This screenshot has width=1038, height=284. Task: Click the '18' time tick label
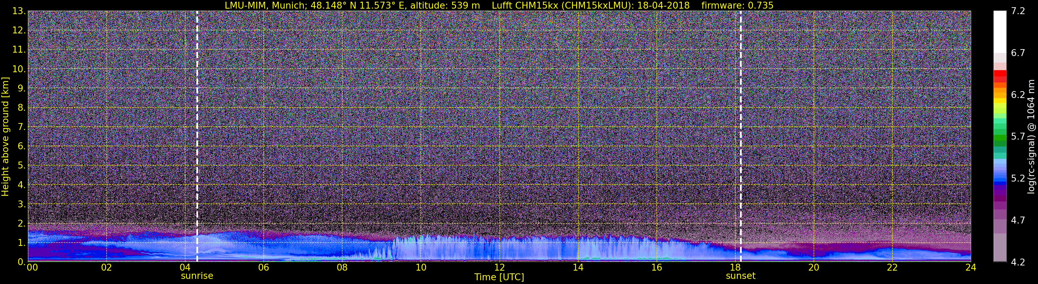click(735, 267)
